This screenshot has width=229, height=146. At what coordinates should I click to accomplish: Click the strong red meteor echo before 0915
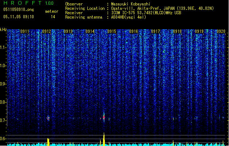tap(104, 118)
